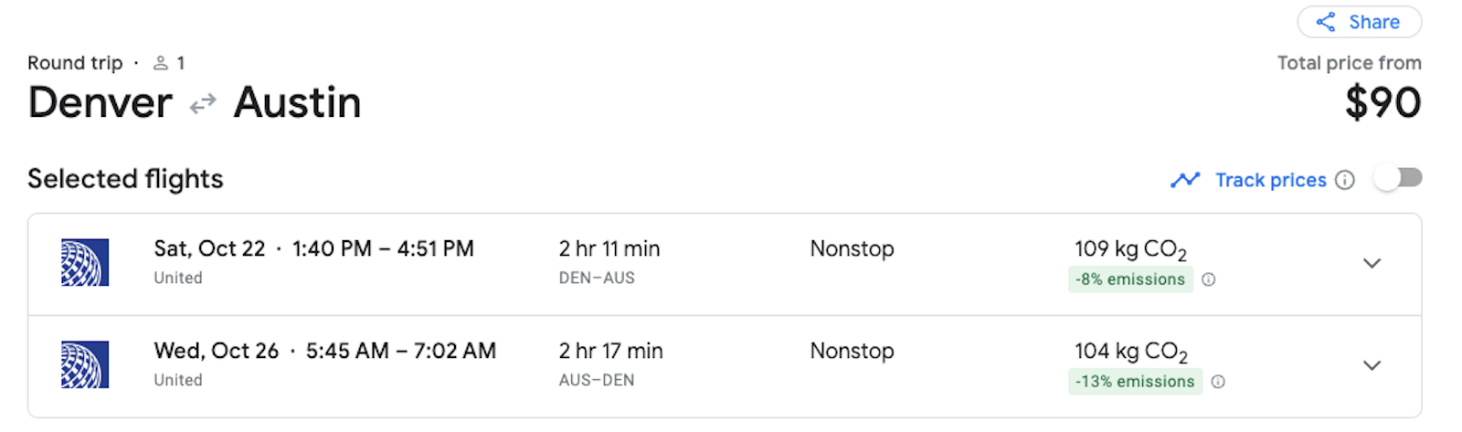Screen dimensions: 1462x432
Task: Click the Track prices trend line icon
Action: point(1185,180)
